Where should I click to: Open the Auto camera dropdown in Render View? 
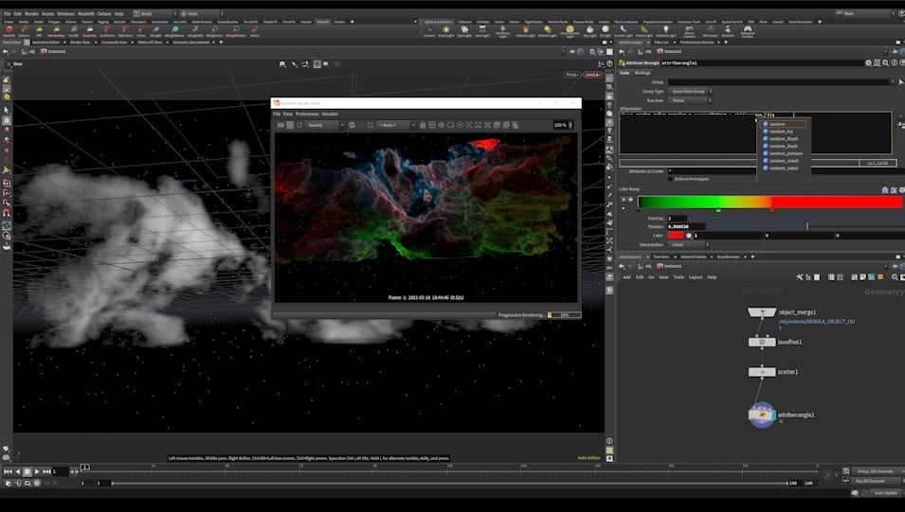[396, 125]
